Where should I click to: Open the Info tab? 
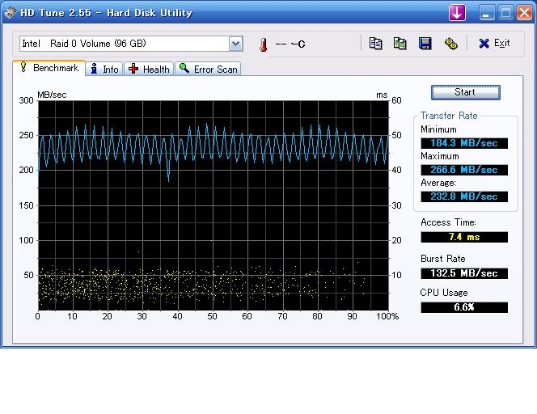click(x=104, y=70)
